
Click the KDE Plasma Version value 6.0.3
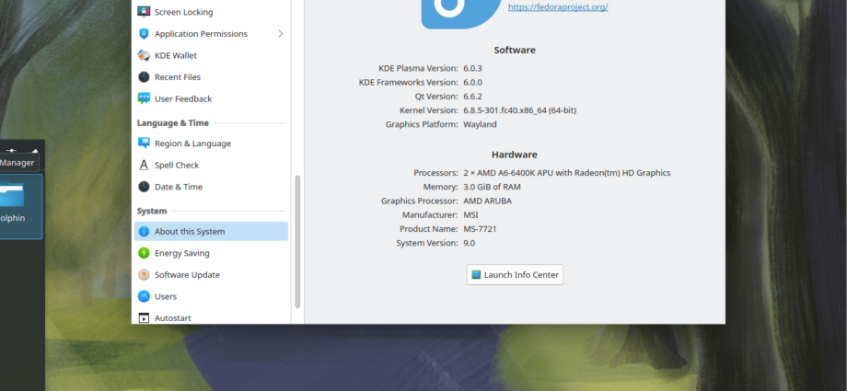(x=472, y=68)
